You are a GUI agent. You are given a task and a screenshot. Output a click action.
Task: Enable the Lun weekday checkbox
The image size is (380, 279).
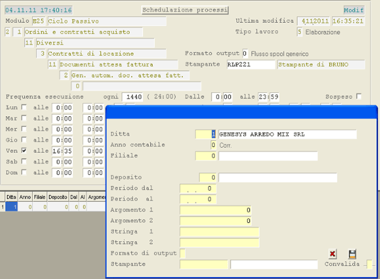(24, 108)
